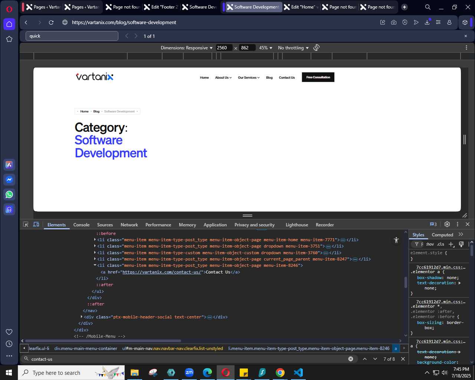
Task: Switch to the Network tab
Action: pos(129,225)
